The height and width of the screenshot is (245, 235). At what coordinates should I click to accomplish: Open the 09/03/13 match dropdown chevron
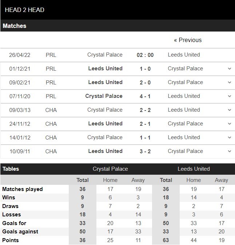point(229,110)
